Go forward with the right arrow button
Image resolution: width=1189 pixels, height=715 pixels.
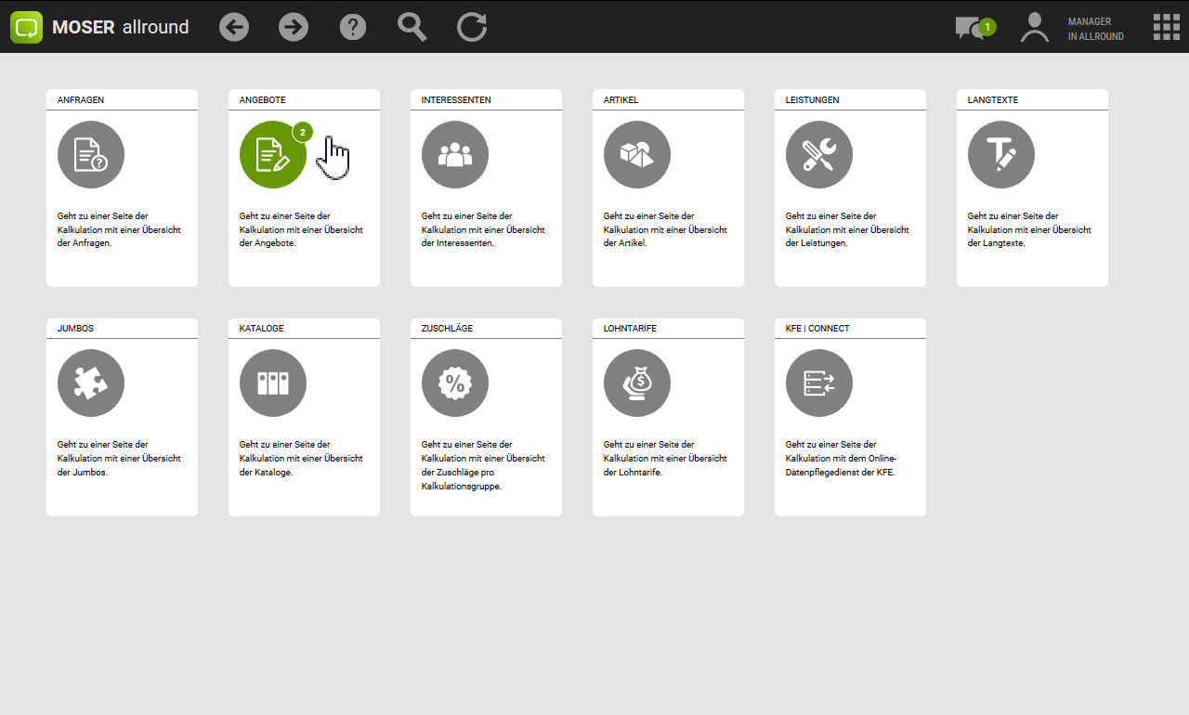294,27
